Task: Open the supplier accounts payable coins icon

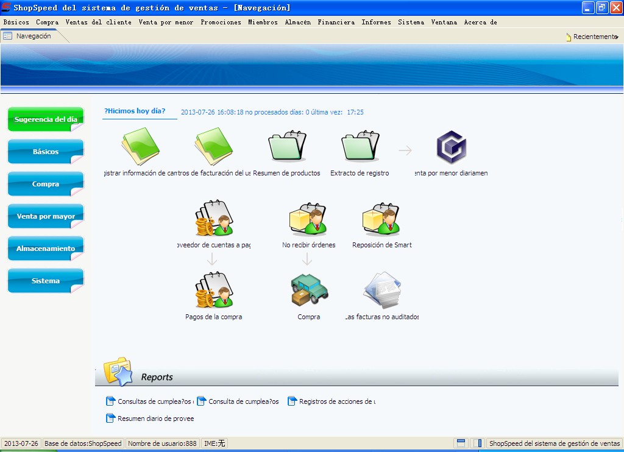Action: tap(214, 217)
